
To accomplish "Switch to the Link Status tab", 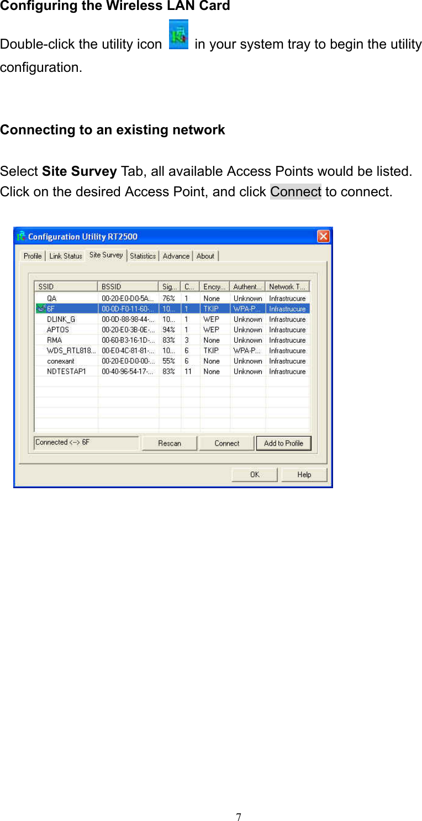I will pyautogui.click(x=66, y=256).
